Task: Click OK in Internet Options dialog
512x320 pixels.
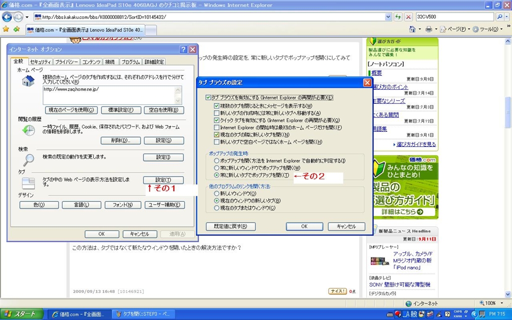Action: 101,234
